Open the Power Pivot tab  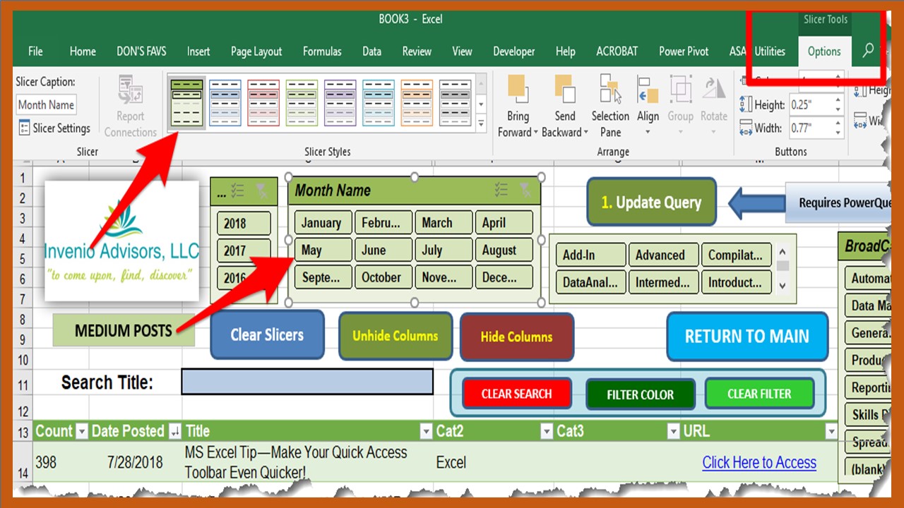684,52
